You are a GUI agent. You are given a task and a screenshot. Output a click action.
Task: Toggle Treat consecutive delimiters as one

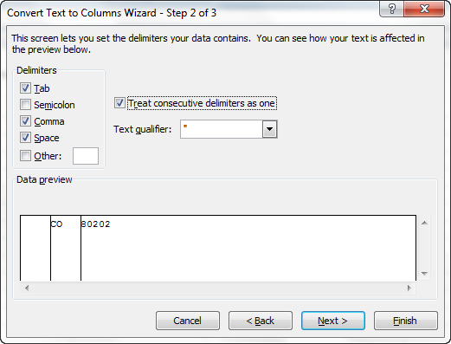click(x=119, y=103)
